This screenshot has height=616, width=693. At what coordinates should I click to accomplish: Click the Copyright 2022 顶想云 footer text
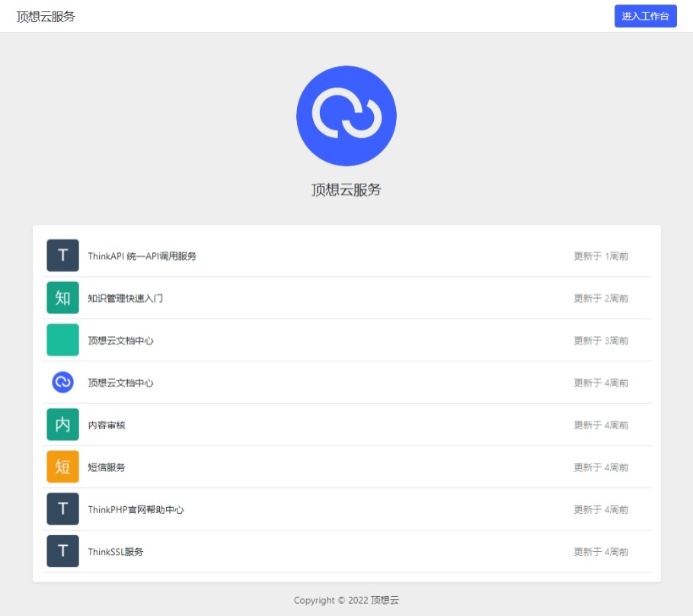tap(346, 600)
